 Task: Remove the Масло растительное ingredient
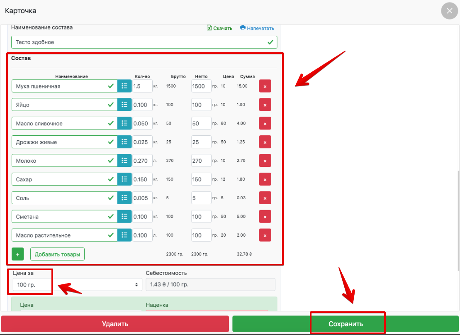click(x=265, y=235)
